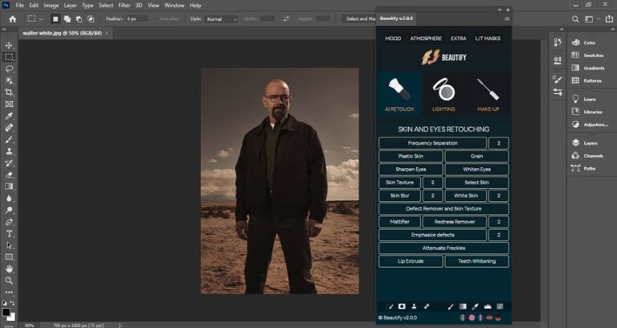Select the Eraser tool
This screenshot has height=328, width=617.
pyautogui.click(x=9, y=174)
